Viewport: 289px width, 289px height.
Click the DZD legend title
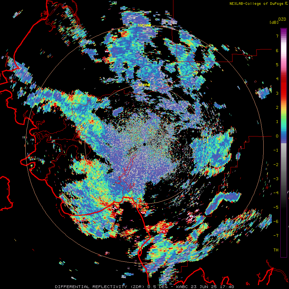282,19
